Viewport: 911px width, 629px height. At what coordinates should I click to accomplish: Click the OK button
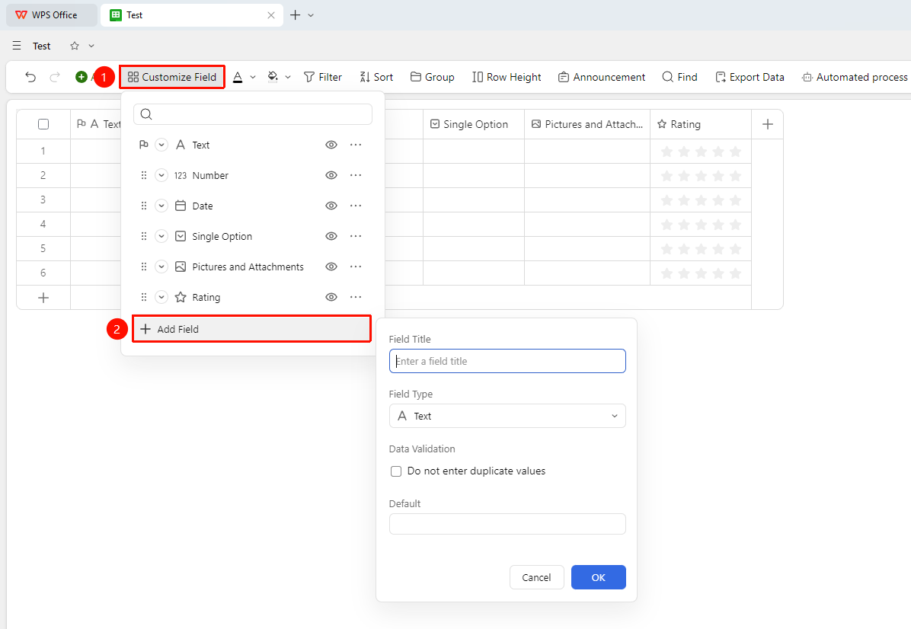click(599, 577)
